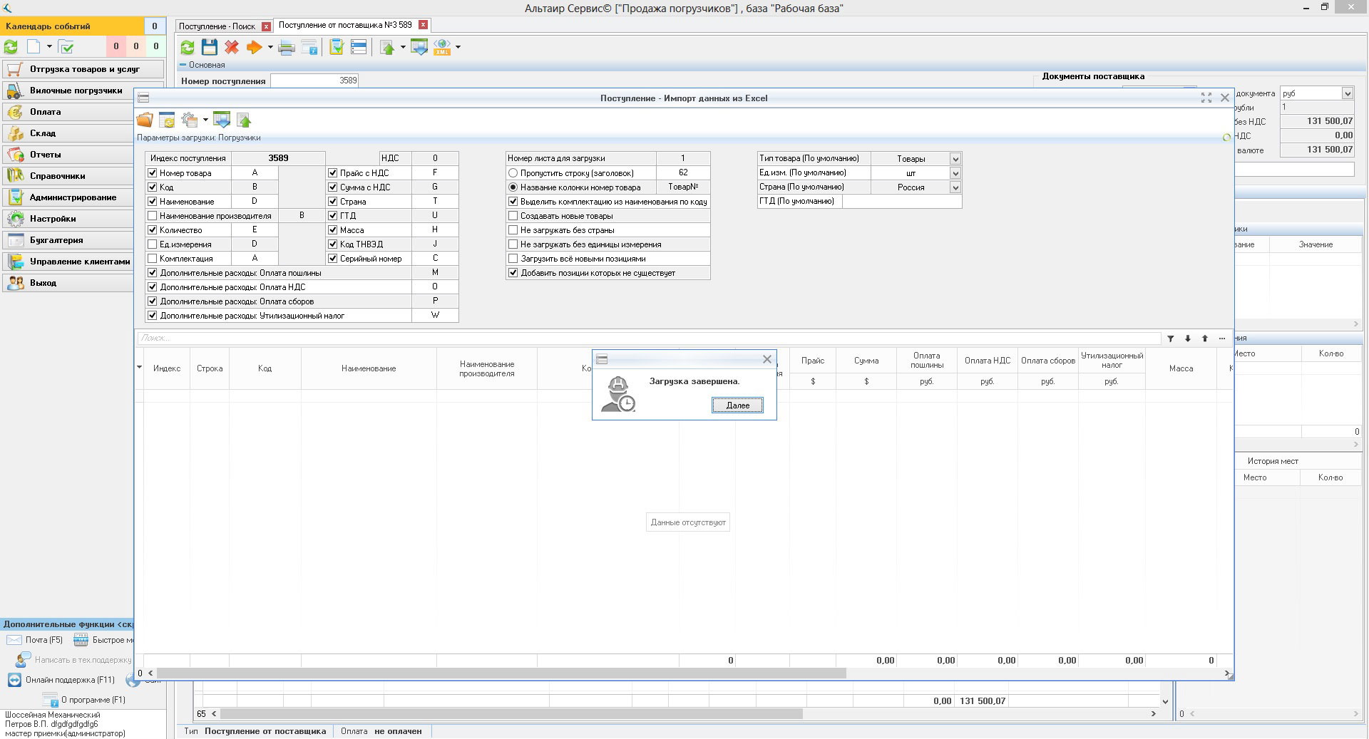This screenshot has height=739, width=1369.
Task: Click the orange arrow forward icon
Action: click(254, 48)
